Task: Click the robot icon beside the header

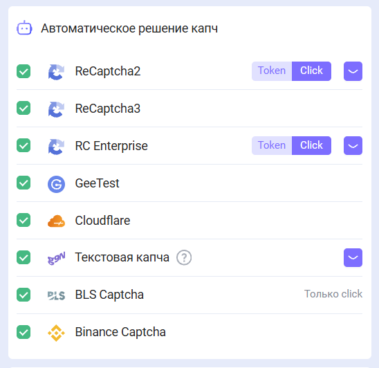Action: click(24, 28)
